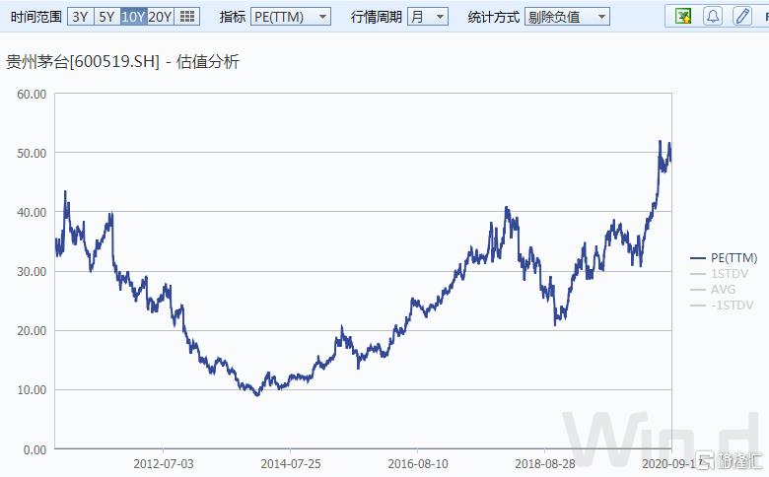Click the pencil edit icon
Image resolution: width=769 pixels, height=477 pixels.
(742, 17)
